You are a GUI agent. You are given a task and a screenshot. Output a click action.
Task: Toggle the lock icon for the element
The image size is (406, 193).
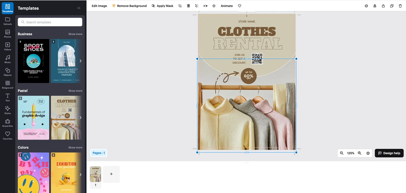coord(383,6)
